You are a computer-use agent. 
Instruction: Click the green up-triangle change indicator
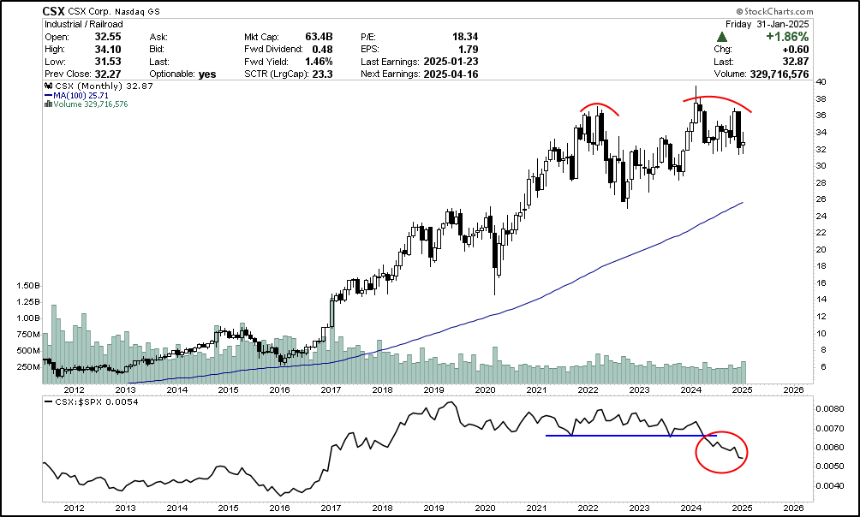pos(722,38)
